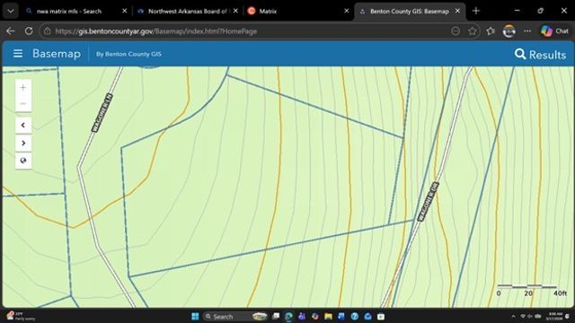Viewport: 575px width, 323px height.
Task: Click the WAGONER DR road label
Action: [x=428, y=202]
